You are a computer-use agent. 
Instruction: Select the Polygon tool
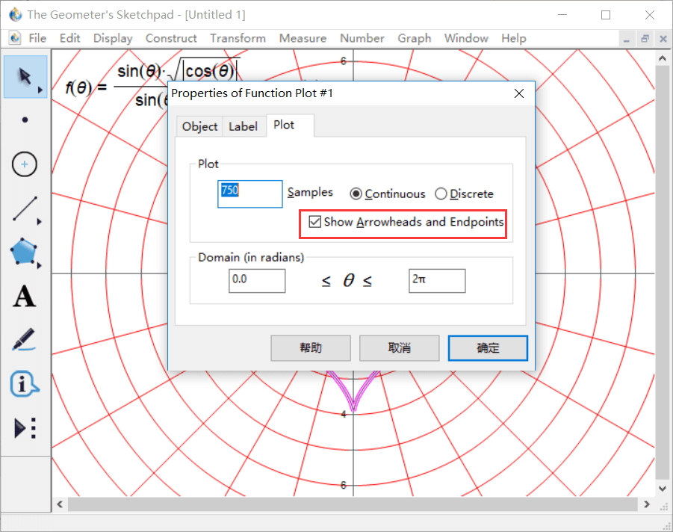(25, 253)
